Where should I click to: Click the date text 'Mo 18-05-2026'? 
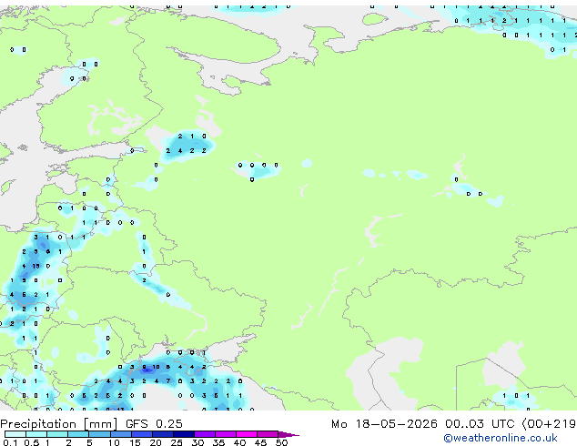[x=384, y=424]
